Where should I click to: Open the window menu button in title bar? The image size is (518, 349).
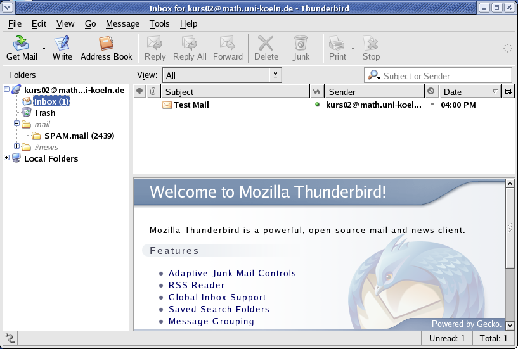tap(8, 8)
